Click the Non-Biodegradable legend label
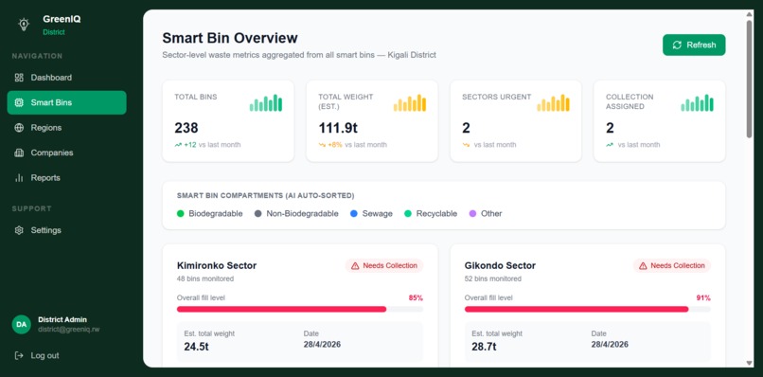The width and height of the screenshot is (763, 377). point(302,213)
